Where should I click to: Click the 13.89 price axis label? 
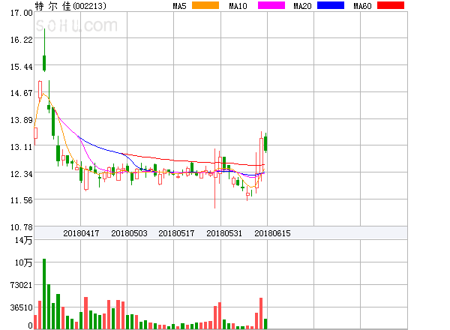point(22,120)
